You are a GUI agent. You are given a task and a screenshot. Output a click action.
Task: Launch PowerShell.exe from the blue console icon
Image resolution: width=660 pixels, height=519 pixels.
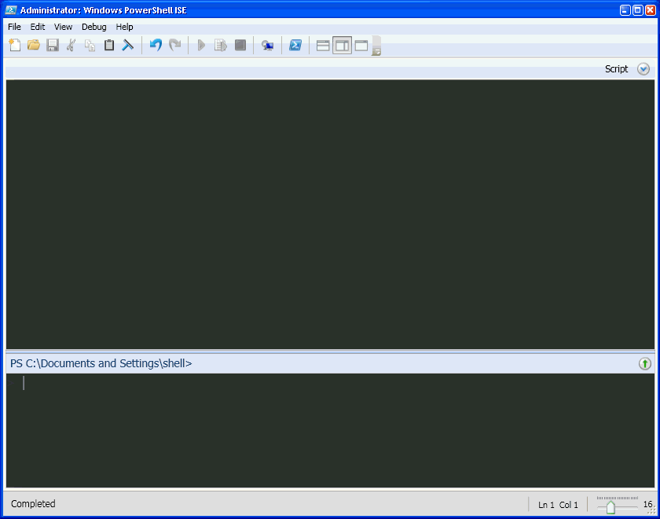click(x=295, y=45)
